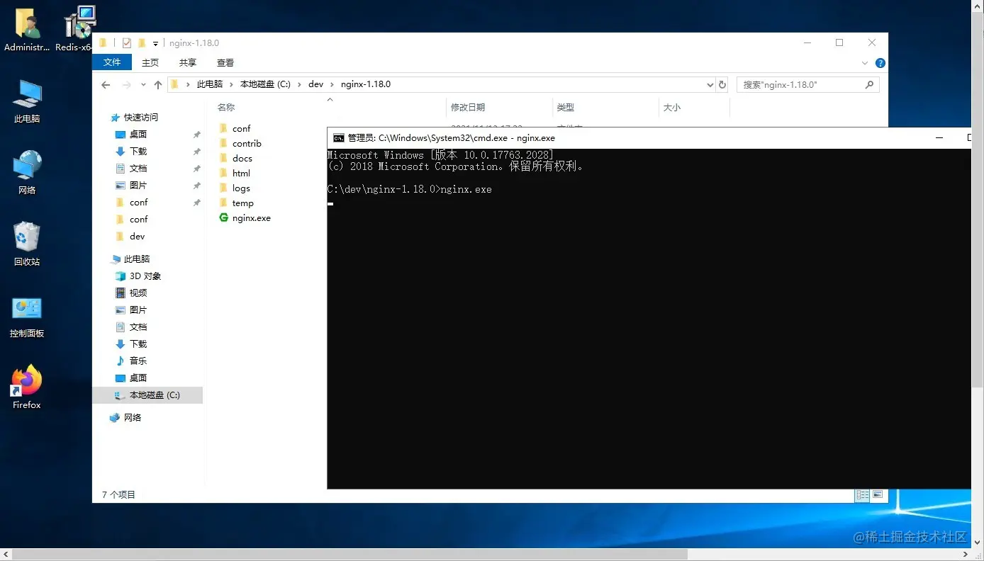This screenshot has width=984, height=561.
Task: Click the pin icon beside 桌面 in 快速访问
Action: (x=197, y=135)
